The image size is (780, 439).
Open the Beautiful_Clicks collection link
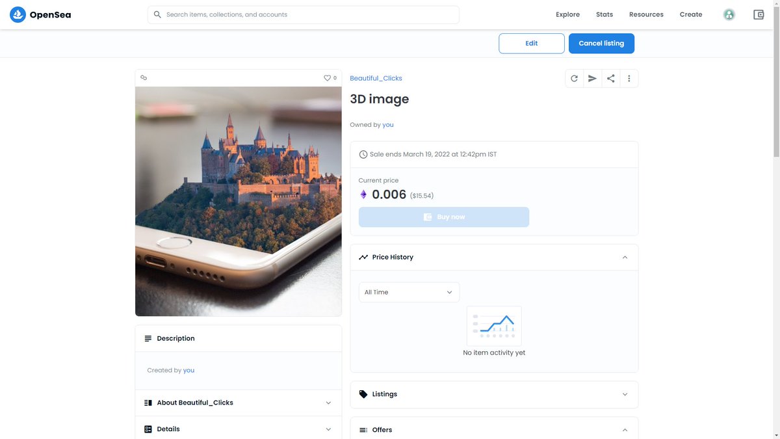click(376, 78)
